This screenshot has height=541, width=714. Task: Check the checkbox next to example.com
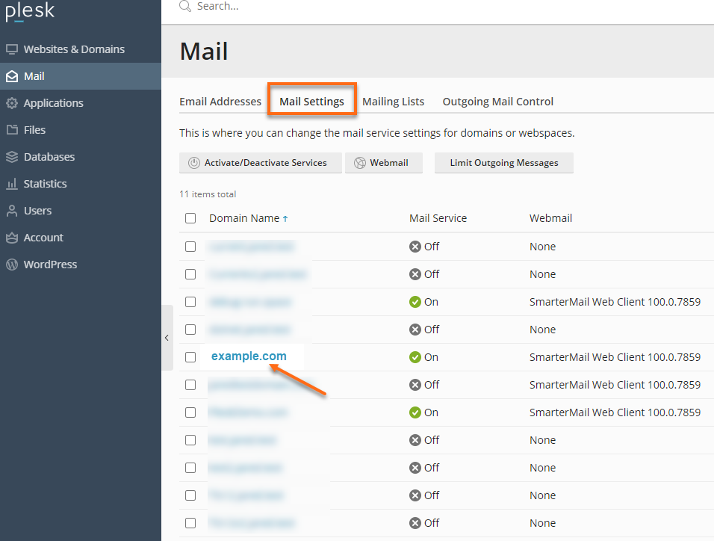coord(190,356)
